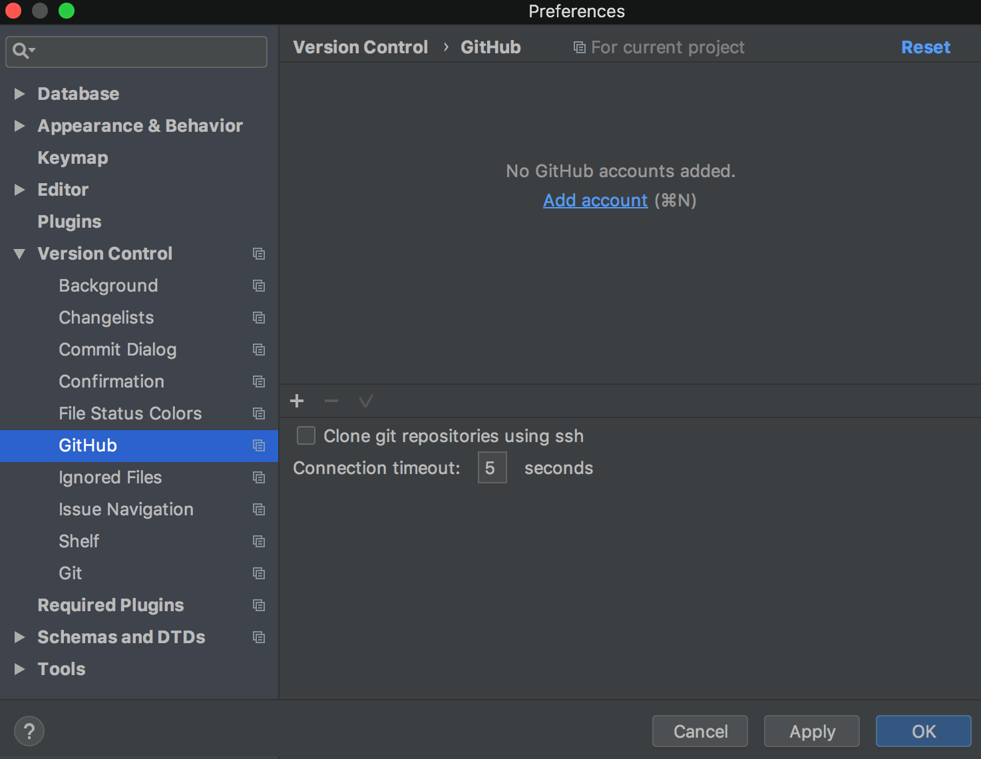
Task: Click project-level icon next to Version Control
Action: coord(259,254)
